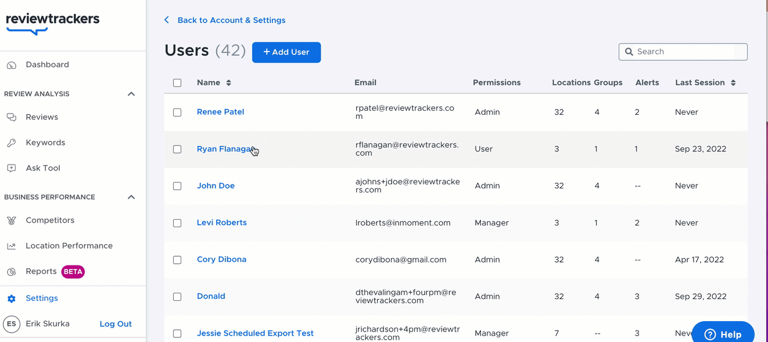The width and height of the screenshot is (768, 342).
Task: Check the box for Ryan Flanagan
Action: 177,150
